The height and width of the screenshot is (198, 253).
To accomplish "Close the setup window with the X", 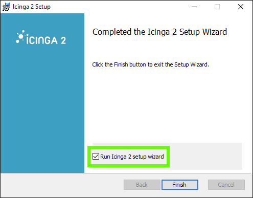I will coord(241,7).
